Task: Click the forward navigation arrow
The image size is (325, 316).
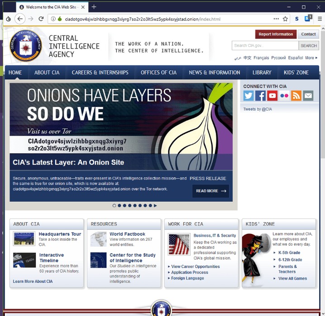Action: point(31,19)
